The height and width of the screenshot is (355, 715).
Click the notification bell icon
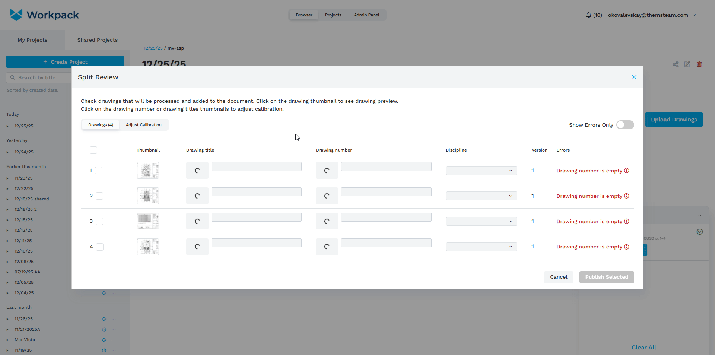(588, 15)
